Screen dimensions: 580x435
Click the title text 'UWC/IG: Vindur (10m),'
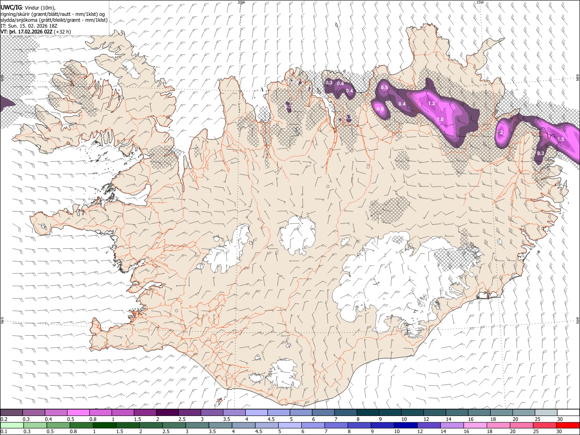coord(28,7)
